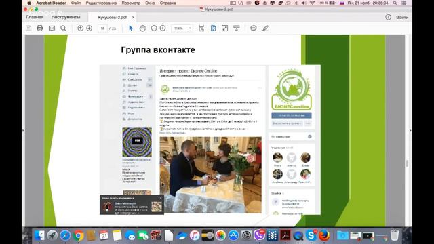Image resolution: width=434 pixels, height=244 pixels.
Task: Open Viber from the dock
Action: coord(259,235)
